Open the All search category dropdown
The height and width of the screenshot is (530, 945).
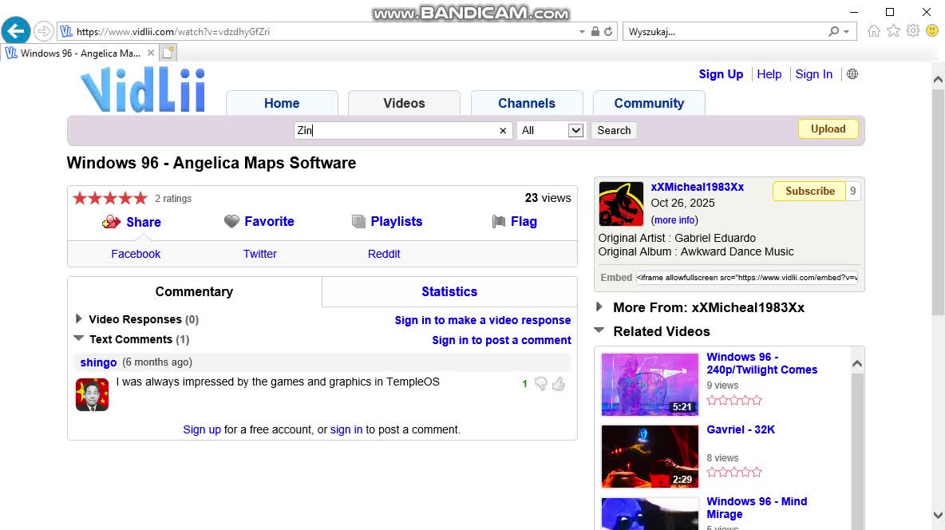(x=551, y=130)
